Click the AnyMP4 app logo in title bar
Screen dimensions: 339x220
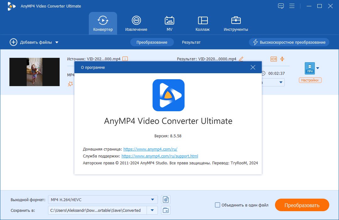coord(12,6)
